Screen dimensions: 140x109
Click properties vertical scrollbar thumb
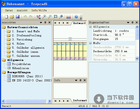(137, 34)
